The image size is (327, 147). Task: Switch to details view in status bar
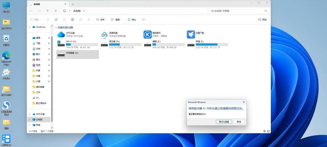tap(264, 131)
